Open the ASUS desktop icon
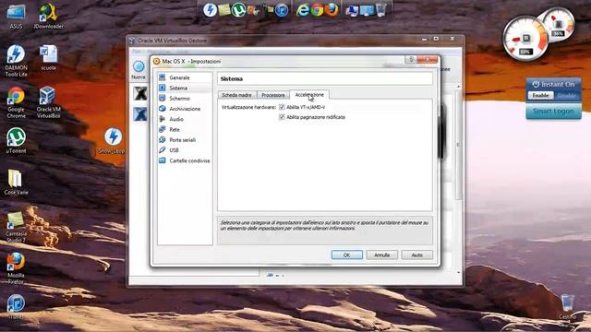 tap(16, 17)
